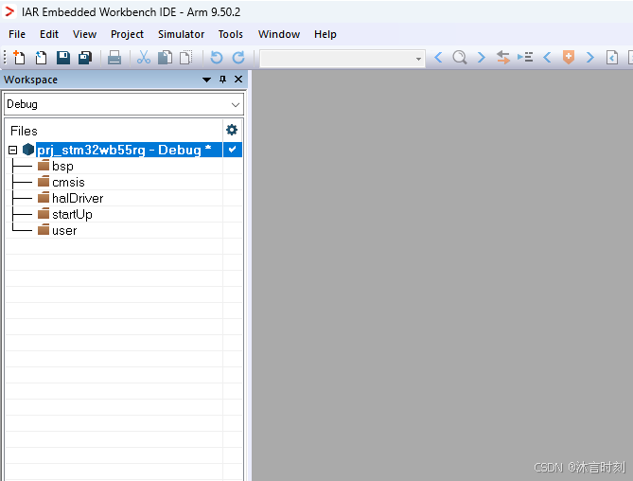Viewport: 633px width, 481px height.
Task: Open the View menu
Action: coord(85,34)
